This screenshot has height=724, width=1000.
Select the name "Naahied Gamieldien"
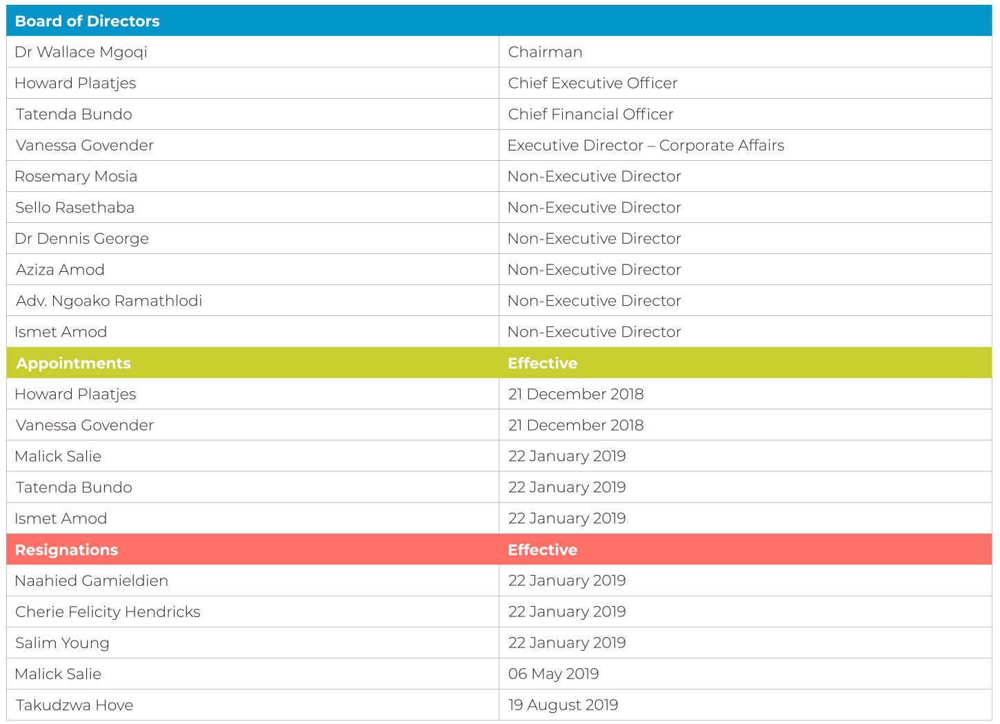(x=92, y=580)
